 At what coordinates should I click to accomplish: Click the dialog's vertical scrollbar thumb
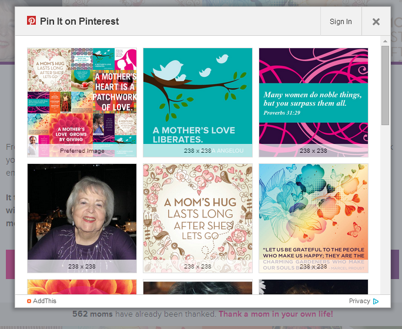point(385,85)
